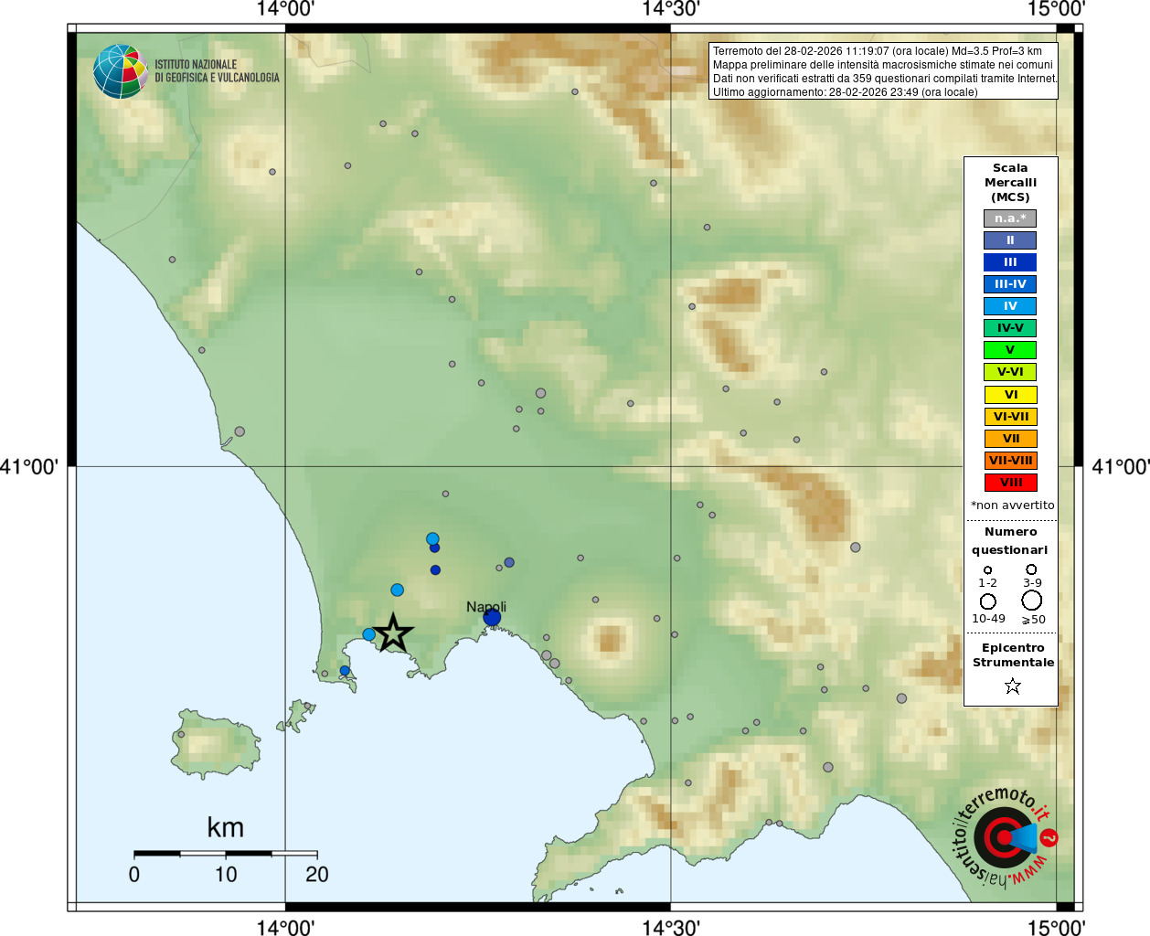Select the red VIII intensity swatch
Screen dimensions: 1150x936
[x=1010, y=483]
